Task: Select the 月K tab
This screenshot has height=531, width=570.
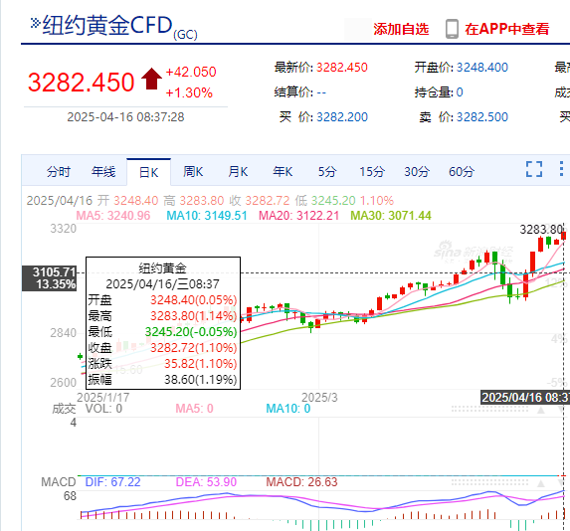Action: point(238,172)
